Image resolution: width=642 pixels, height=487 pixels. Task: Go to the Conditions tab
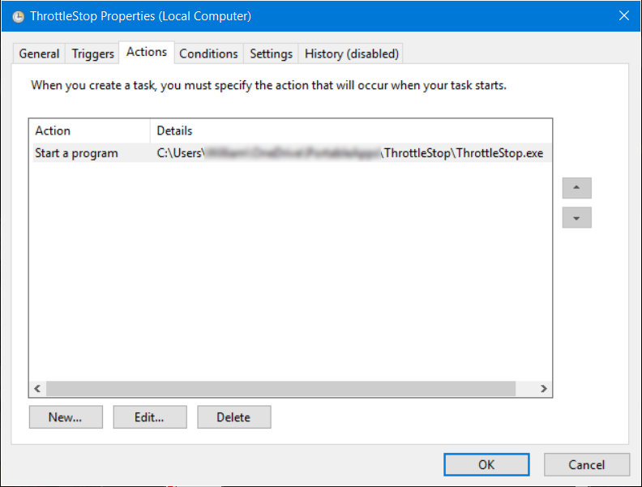[208, 53]
